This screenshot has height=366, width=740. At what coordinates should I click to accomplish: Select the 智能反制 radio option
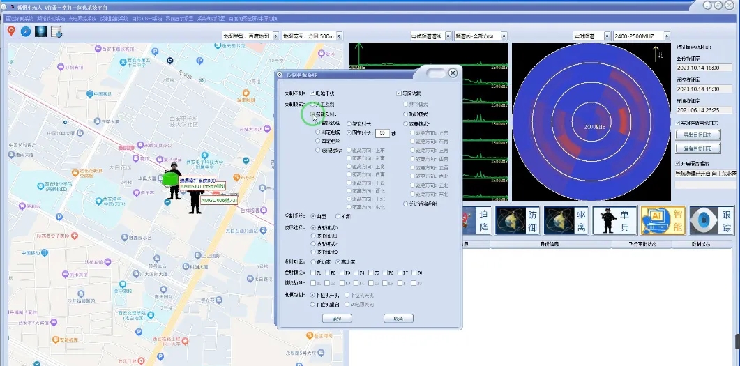(312, 114)
